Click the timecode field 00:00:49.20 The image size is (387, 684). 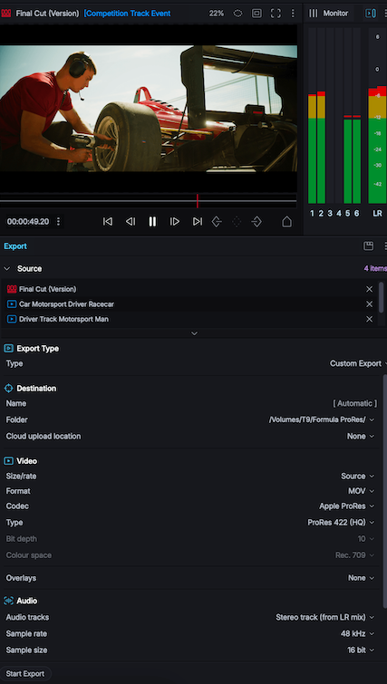[x=28, y=222]
